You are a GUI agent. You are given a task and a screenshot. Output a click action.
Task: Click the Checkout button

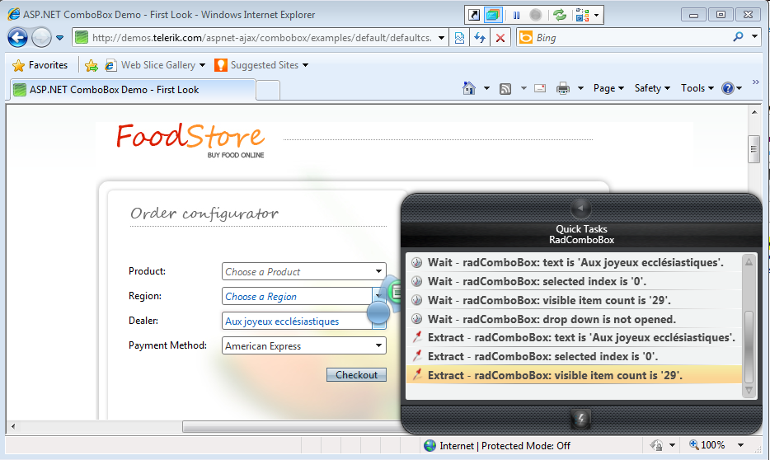tap(356, 374)
